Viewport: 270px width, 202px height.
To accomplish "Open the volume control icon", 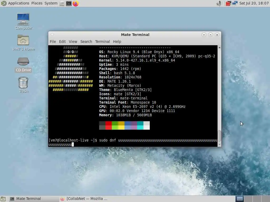I will coord(219,3).
